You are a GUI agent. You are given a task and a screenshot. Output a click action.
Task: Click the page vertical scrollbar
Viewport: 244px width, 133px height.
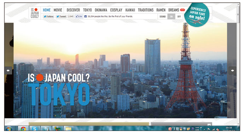[x=238, y=65]
